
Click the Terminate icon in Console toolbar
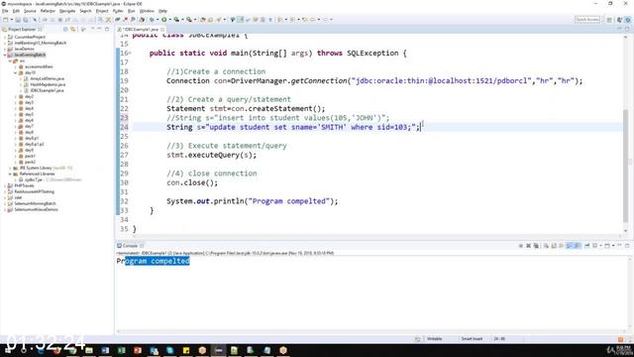(x=521, y=246)
